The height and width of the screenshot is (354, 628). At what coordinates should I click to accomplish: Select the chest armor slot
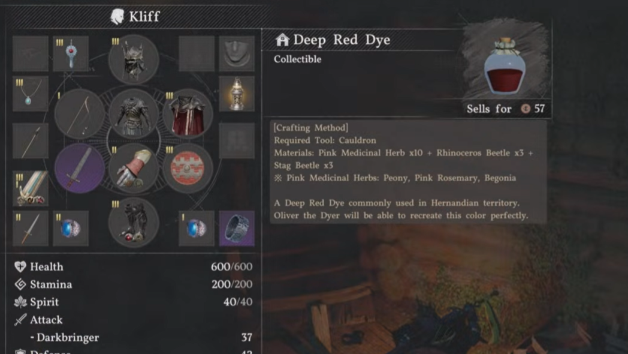pyautogui.click(x=134, y=114)
